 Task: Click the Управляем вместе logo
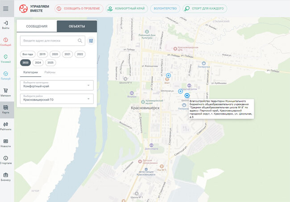tap(34, 8)
